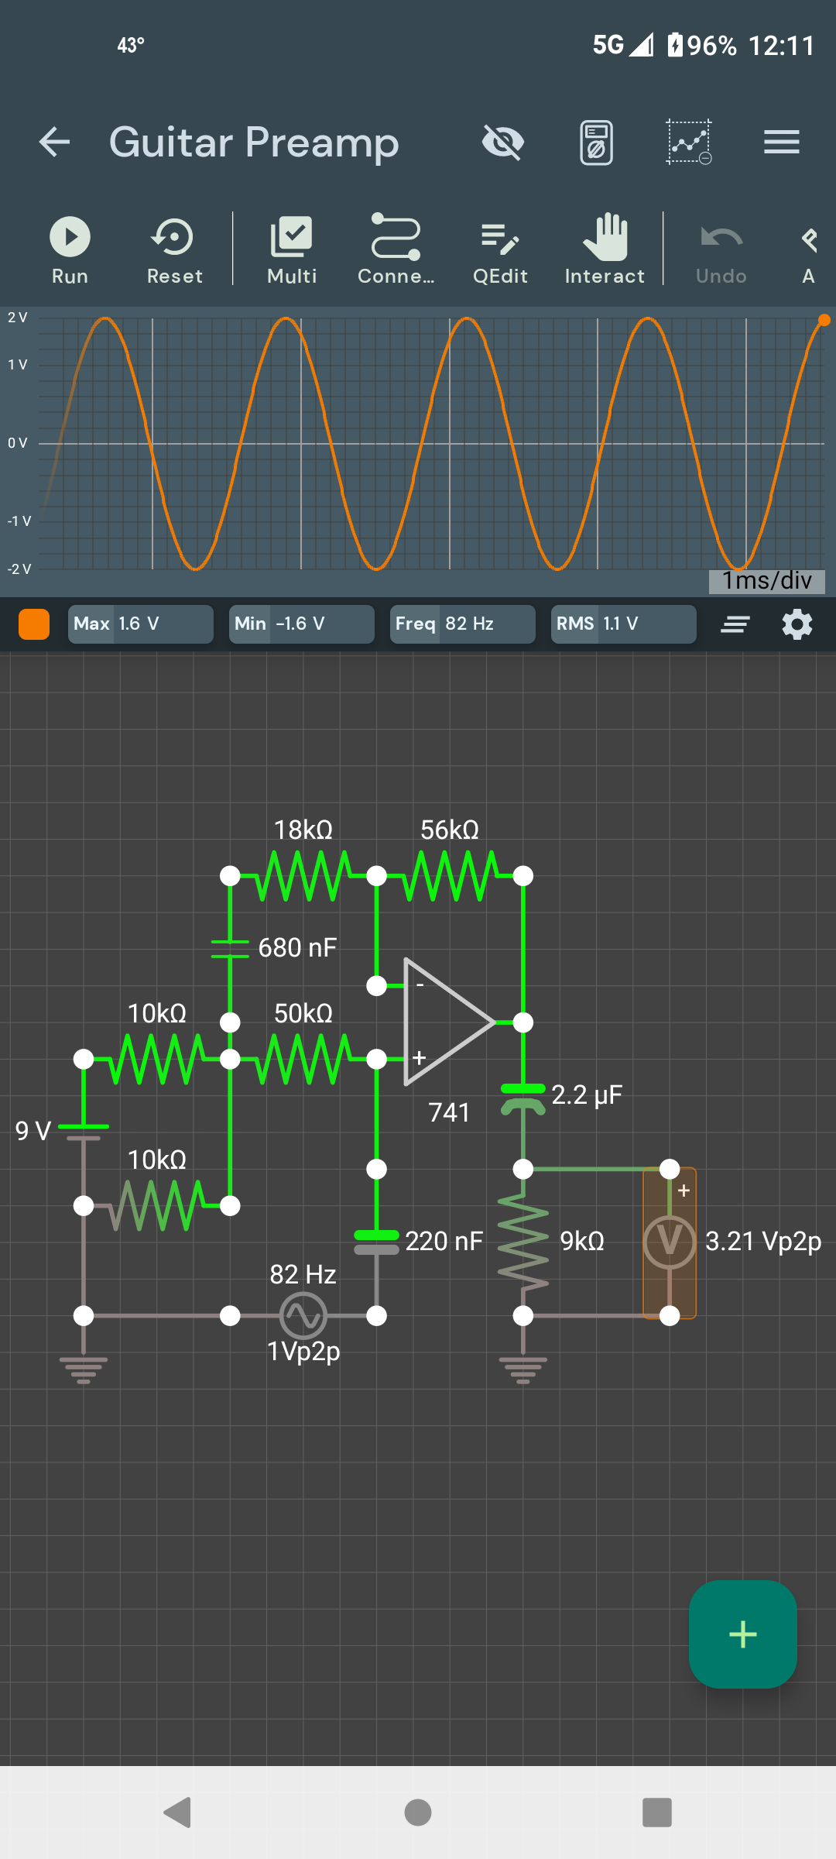Tap Android home navigation button
836x1859 pixels.
click(x=418, y=1813)
